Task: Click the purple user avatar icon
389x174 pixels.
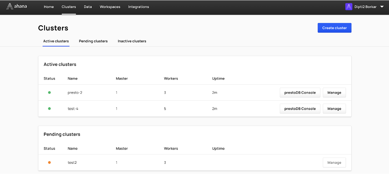Action: (x=349, y=7)
